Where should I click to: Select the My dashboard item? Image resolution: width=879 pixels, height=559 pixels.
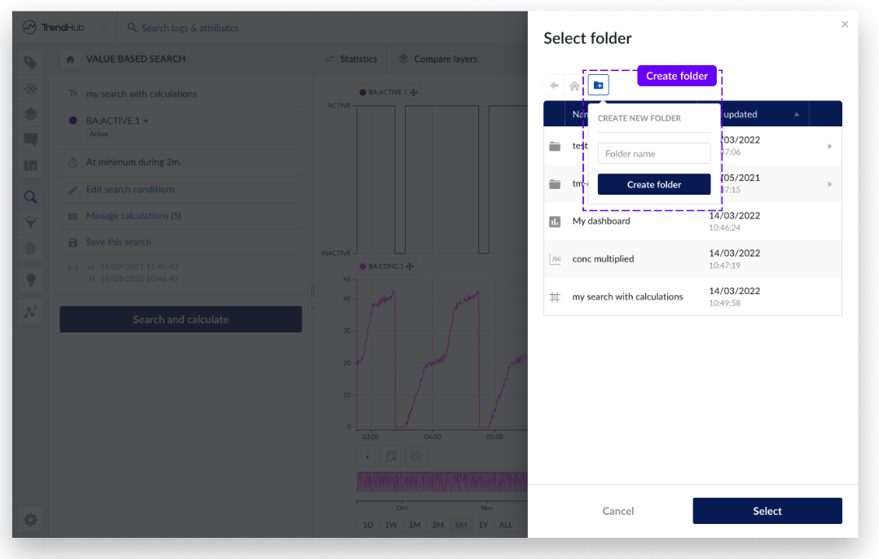(x=601, y=221)
